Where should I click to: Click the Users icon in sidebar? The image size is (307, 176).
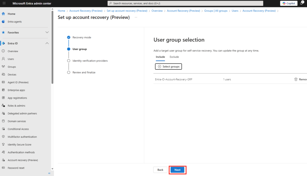[x=3, y=59]
